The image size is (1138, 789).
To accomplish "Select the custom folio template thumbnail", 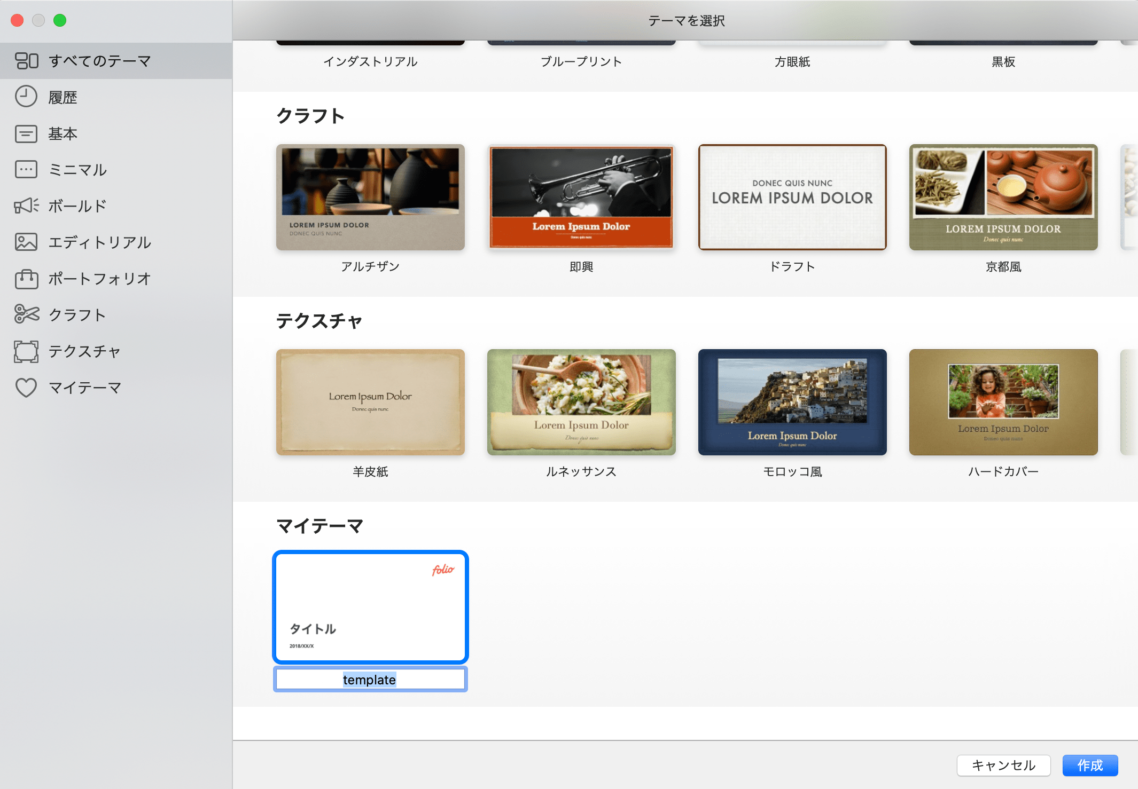I will 370,607.
